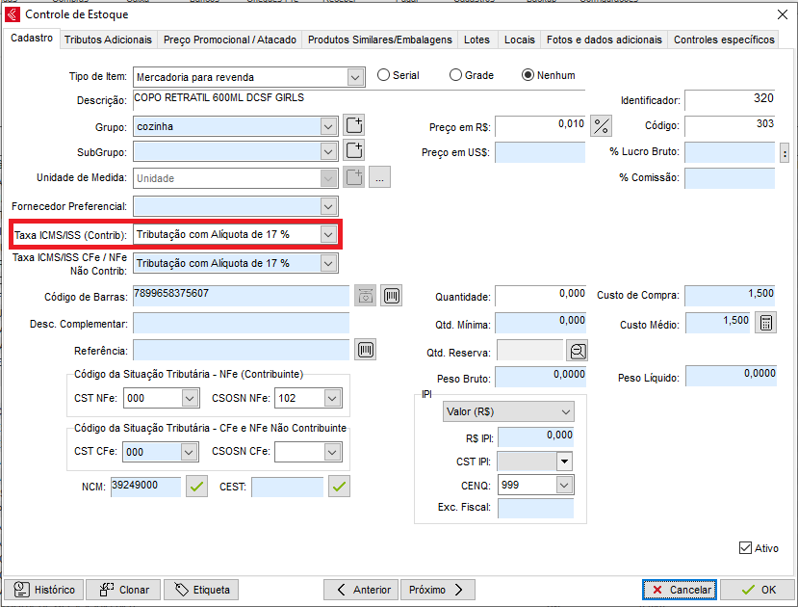Toggle the Ativo checkbox
Viewport: 798px width, 607px height.
pyautogui.click(x=745, y=547)
